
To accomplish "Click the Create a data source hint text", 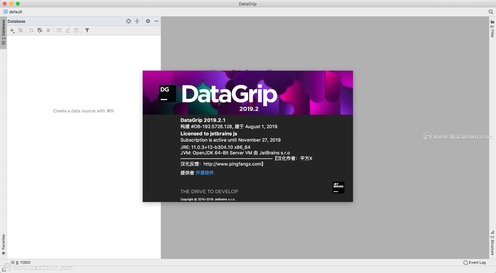I will click(83, 111).
